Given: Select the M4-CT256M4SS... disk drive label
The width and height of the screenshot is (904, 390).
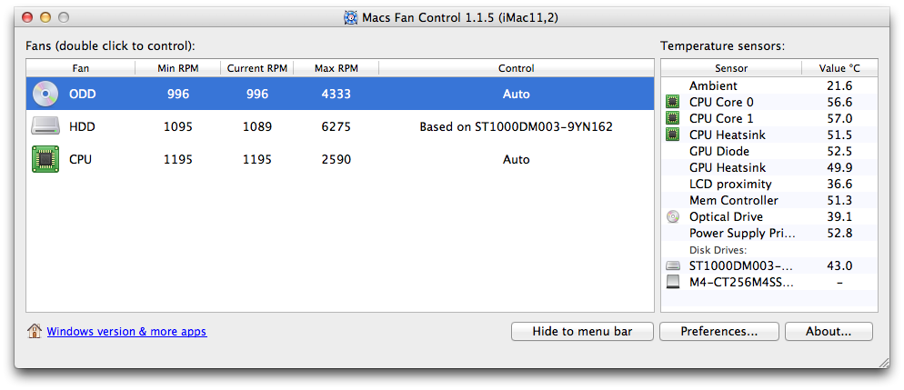Looking at the screenshot, I should pyautogui.click(x=741, y=283).
